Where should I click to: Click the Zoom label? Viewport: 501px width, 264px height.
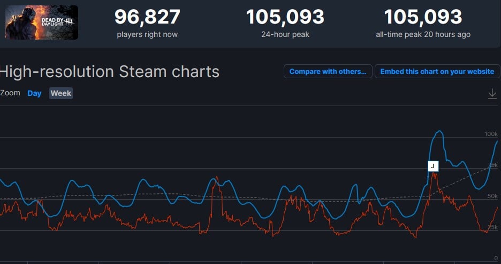[x=10, y=93]
